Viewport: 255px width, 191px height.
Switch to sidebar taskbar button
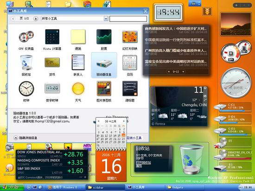tap(105, 187)
